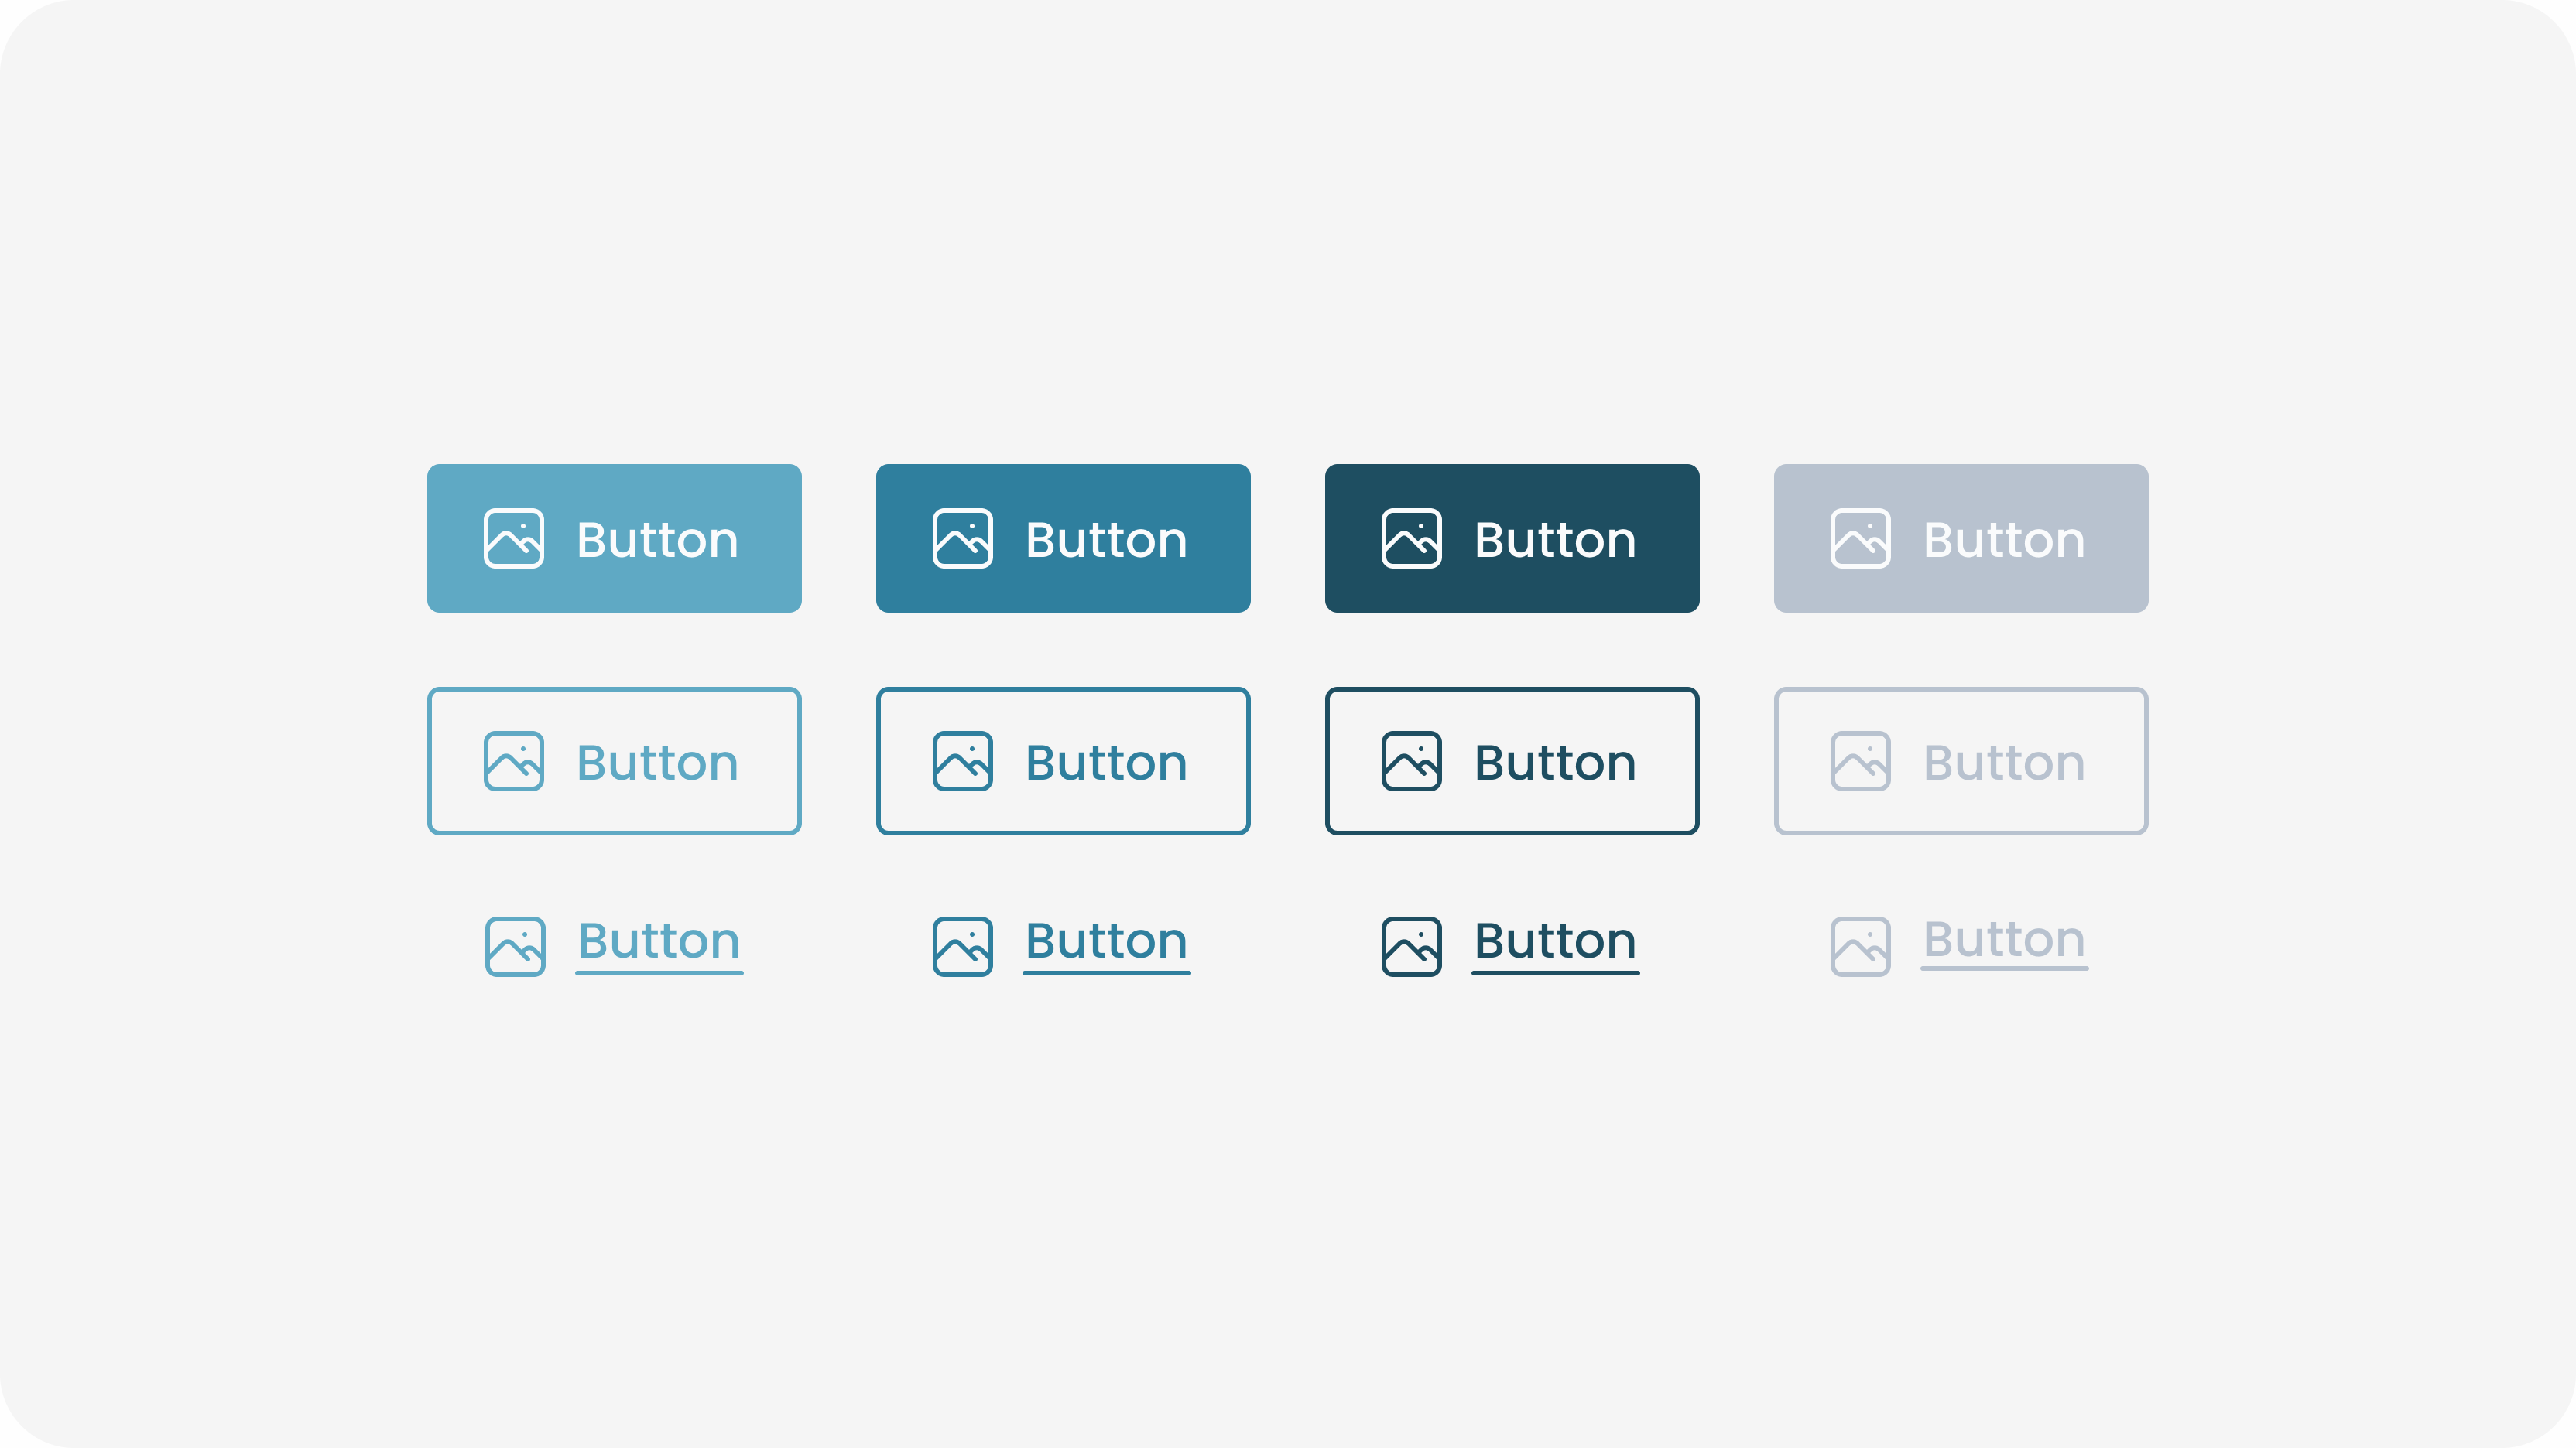Click image icon in teal filled button
The height and width of the screenshot is (1448, 2576).
(963, 538)
